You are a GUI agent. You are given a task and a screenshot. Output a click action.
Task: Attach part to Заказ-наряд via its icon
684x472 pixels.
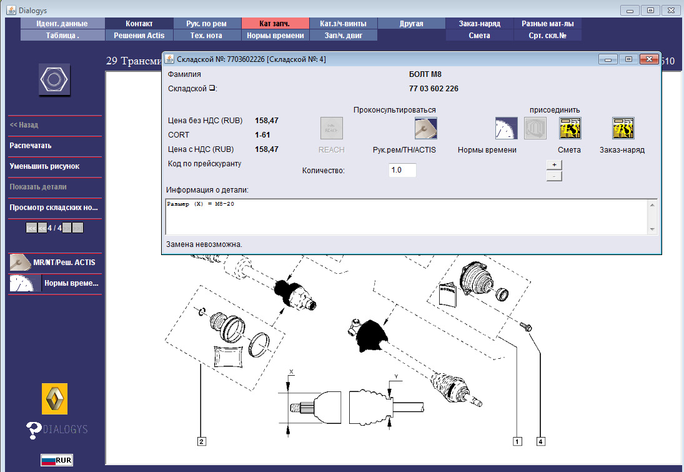(x=623, y=128)
